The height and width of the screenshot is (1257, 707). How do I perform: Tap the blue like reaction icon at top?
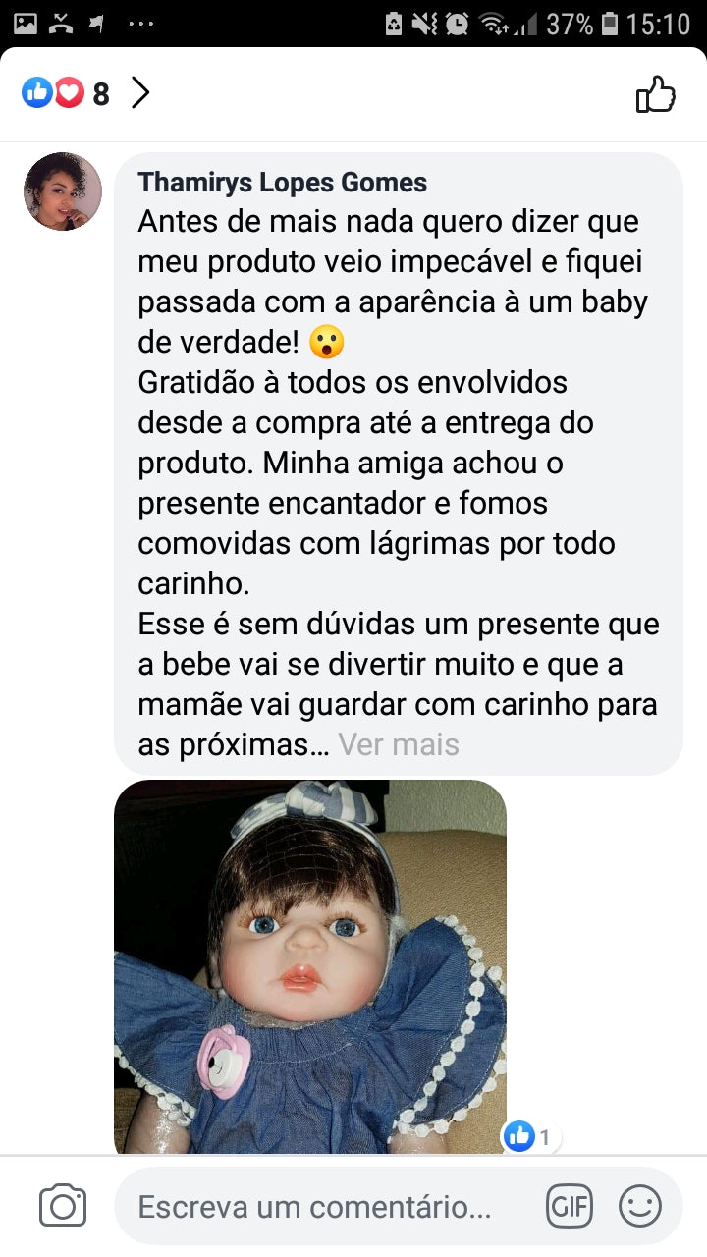click(x=37, y=93)
